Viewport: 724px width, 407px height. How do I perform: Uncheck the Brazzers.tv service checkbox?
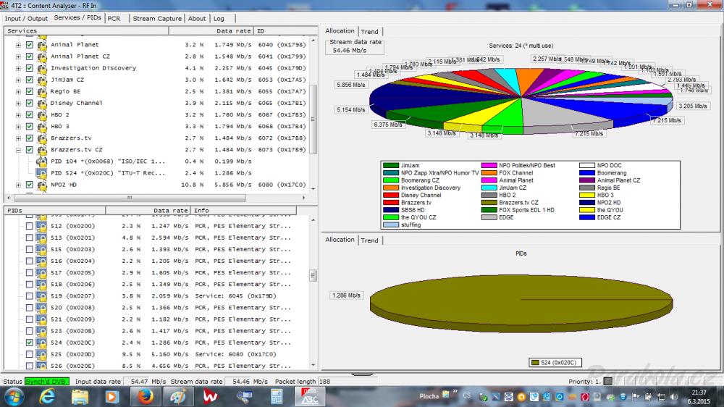tap(30, 138)
